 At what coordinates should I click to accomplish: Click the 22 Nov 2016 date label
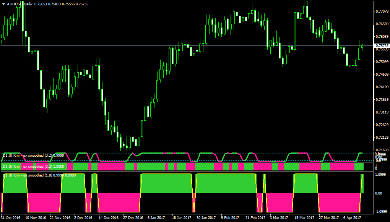[x=60, y=217]
